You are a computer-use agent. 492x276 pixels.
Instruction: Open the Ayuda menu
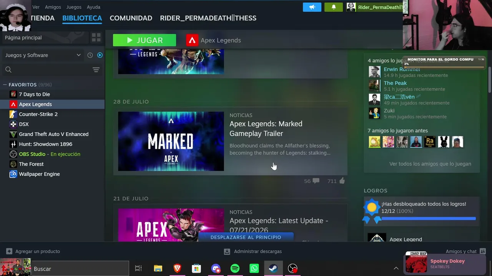click(x=93, y=7)
